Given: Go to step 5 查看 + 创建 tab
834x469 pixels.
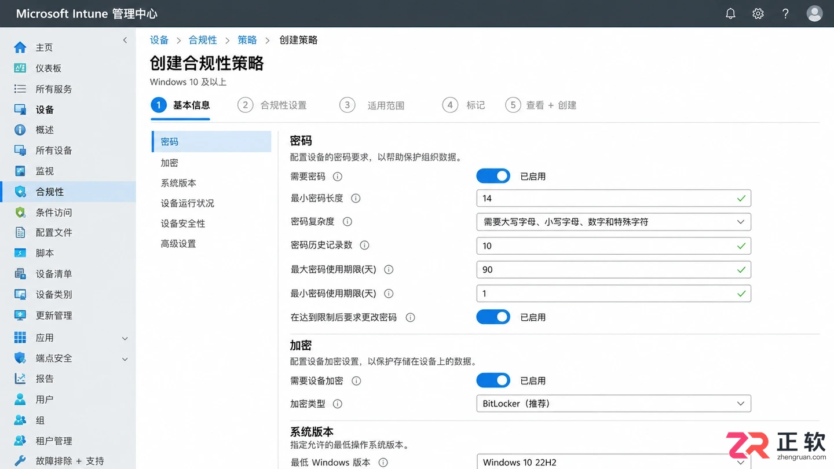Looking at the screenshot, I should click(x=541, y=105).
